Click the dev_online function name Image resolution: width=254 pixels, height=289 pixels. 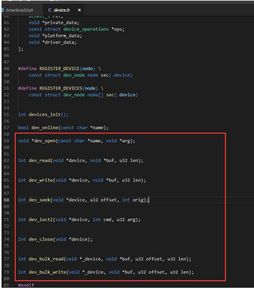(45, 128)
